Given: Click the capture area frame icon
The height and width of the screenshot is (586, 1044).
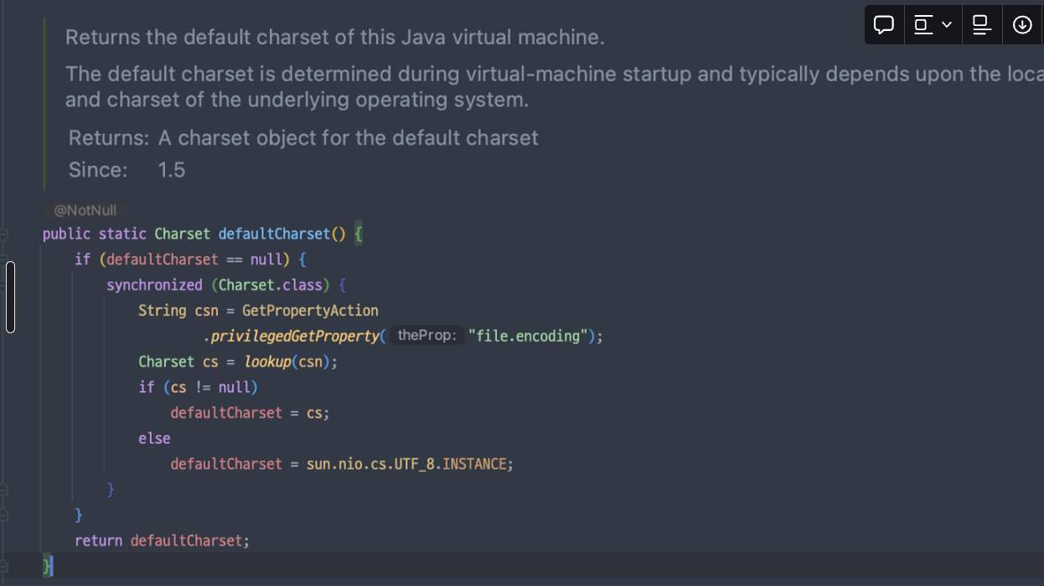Looking at the screenshot, I should tap(923, 25).
